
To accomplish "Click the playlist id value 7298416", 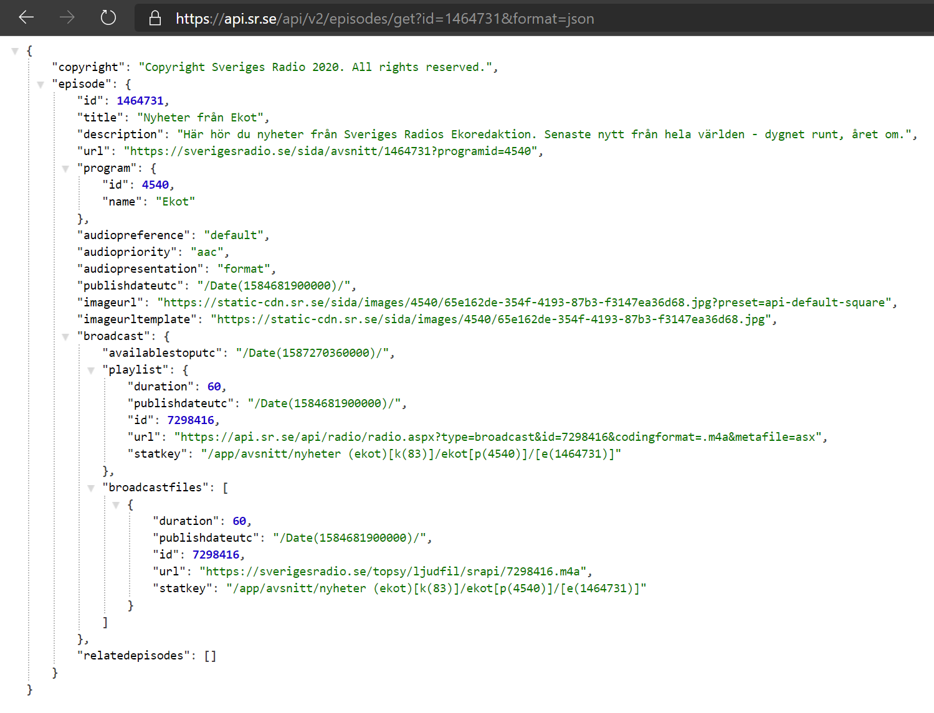I will (191, 420).
